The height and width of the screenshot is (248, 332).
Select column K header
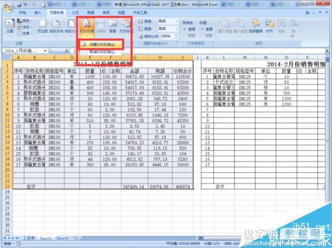coord(208,58)
